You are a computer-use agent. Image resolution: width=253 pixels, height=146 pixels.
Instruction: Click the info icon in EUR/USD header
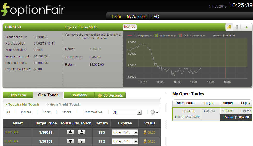(x=237, y=27)
